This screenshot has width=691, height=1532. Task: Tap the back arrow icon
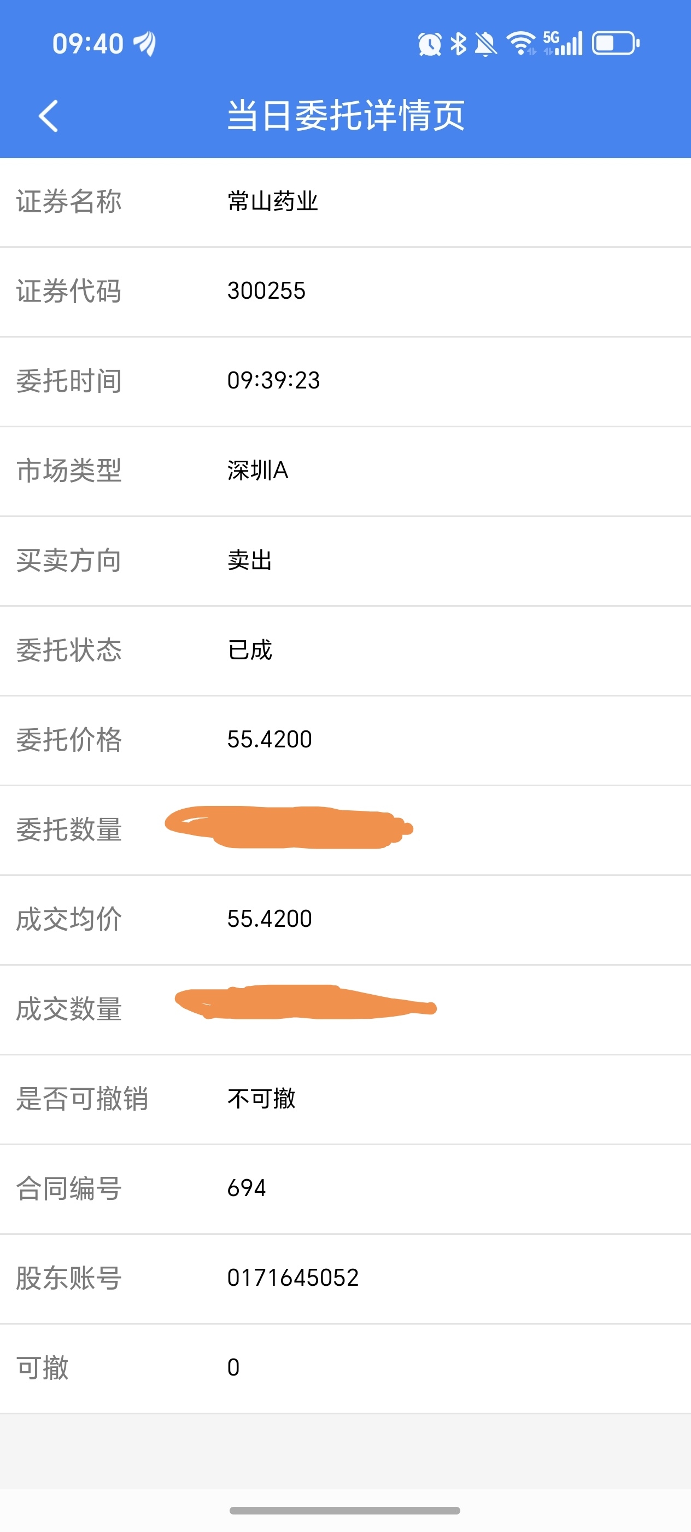click(48, 115)
